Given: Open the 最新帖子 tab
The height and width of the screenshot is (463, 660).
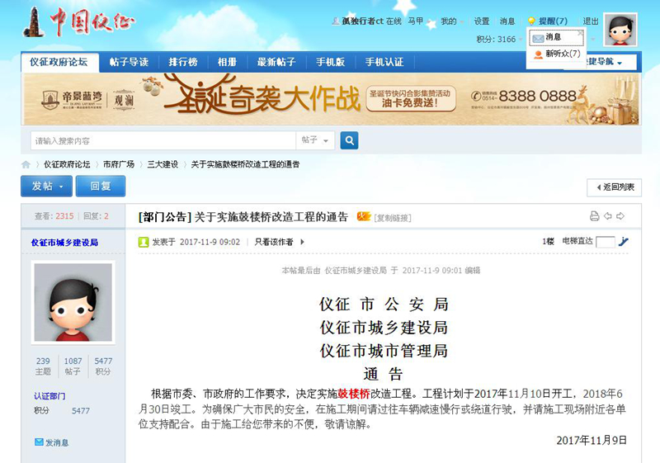Looking at the screenshot, I should tap(276, 62).
